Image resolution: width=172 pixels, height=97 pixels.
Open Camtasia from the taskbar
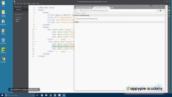click(x=59, y=95)
